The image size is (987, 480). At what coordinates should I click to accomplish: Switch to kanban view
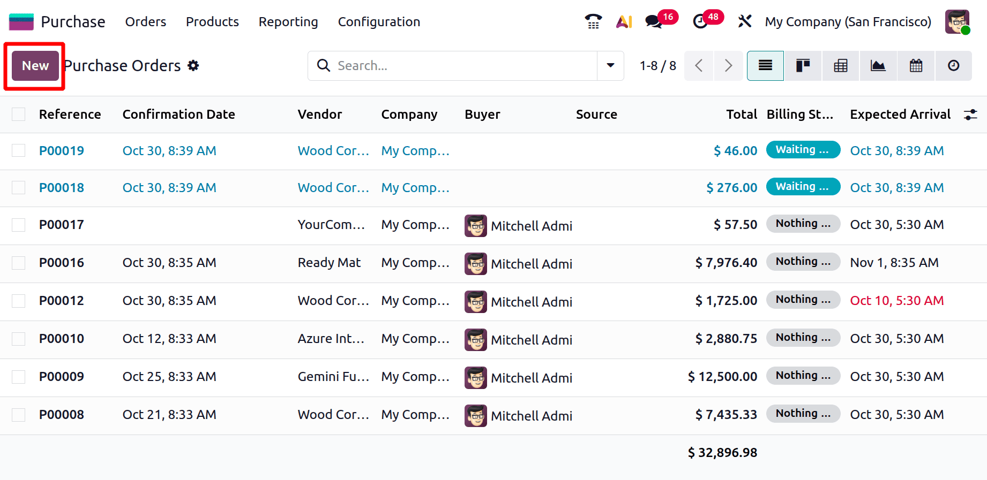pyautogui.click(x=803, y=66)
